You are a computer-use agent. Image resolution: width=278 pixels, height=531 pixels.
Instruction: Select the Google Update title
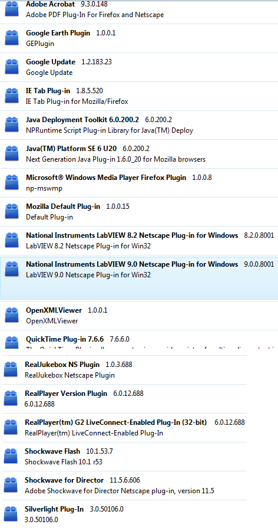(x=51, y=62)
